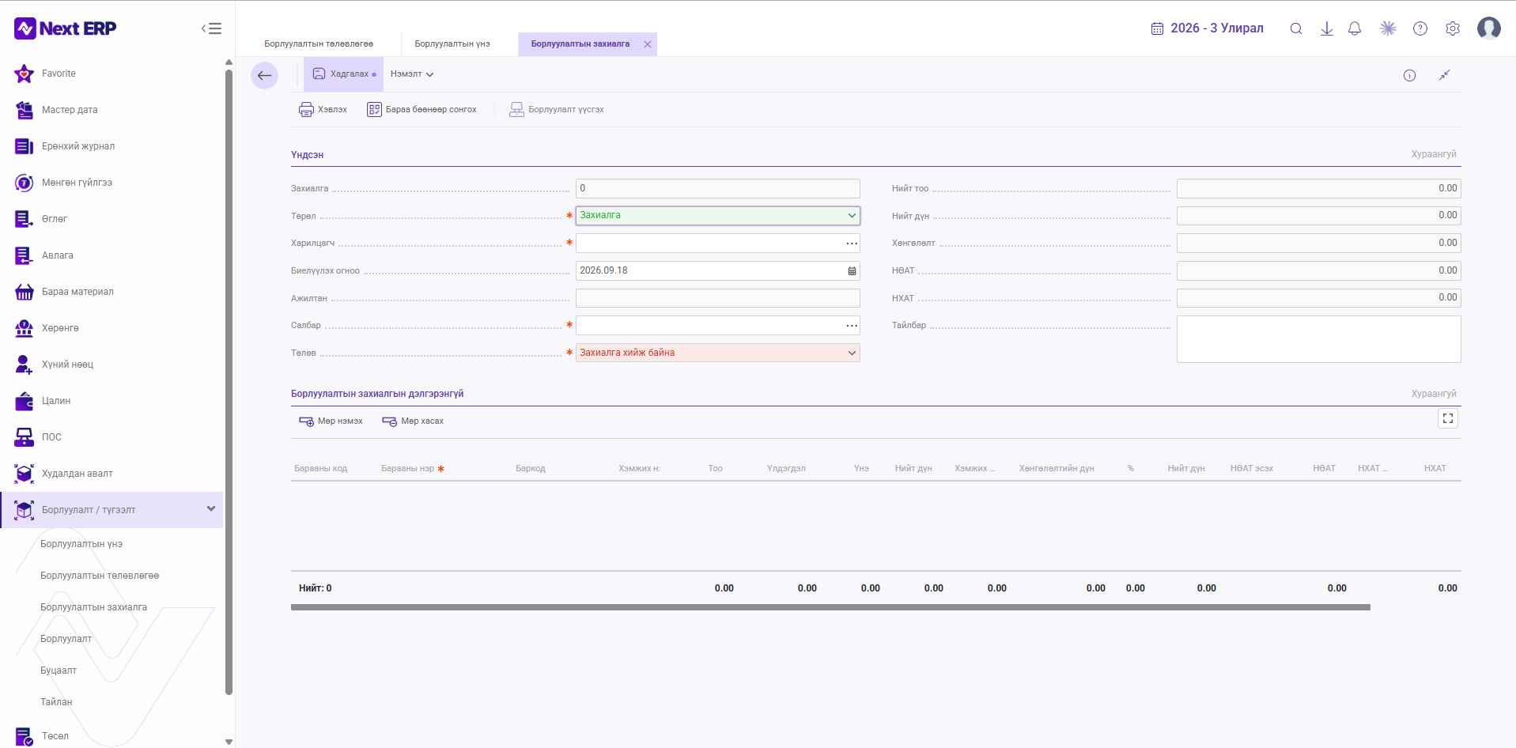Open settings gear icon
Screen dimensions: 1516x748
pos(1453,28)
